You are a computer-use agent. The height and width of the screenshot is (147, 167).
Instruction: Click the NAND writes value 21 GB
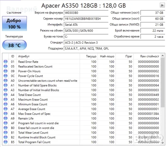(153, 24)
